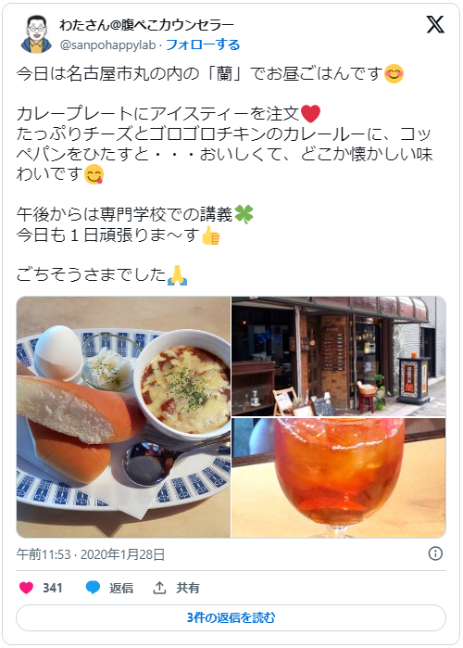Click the フォローする follow link

tap(202, 44)
